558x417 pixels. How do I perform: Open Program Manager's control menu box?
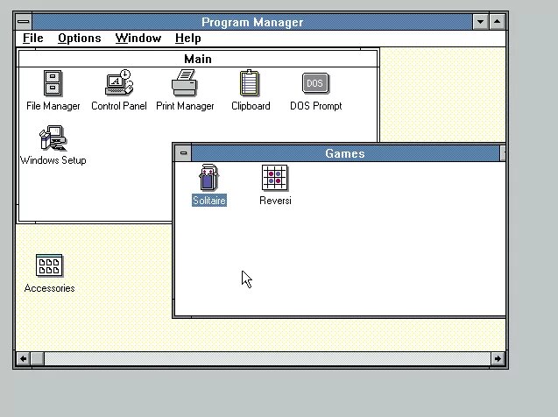pos(24,22)
